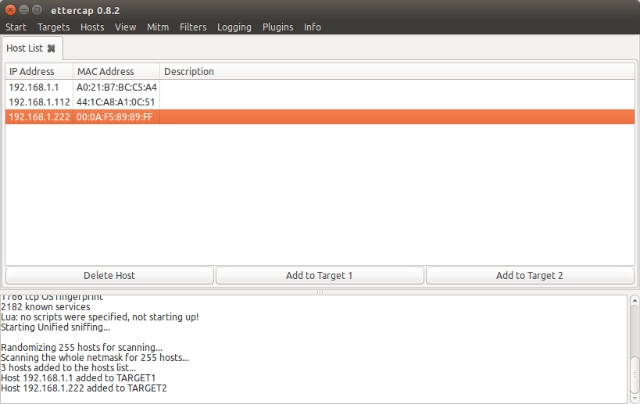Click the log pane scrollbar down arrow
This screenshot has width=640, height=404.
[635, 399]
